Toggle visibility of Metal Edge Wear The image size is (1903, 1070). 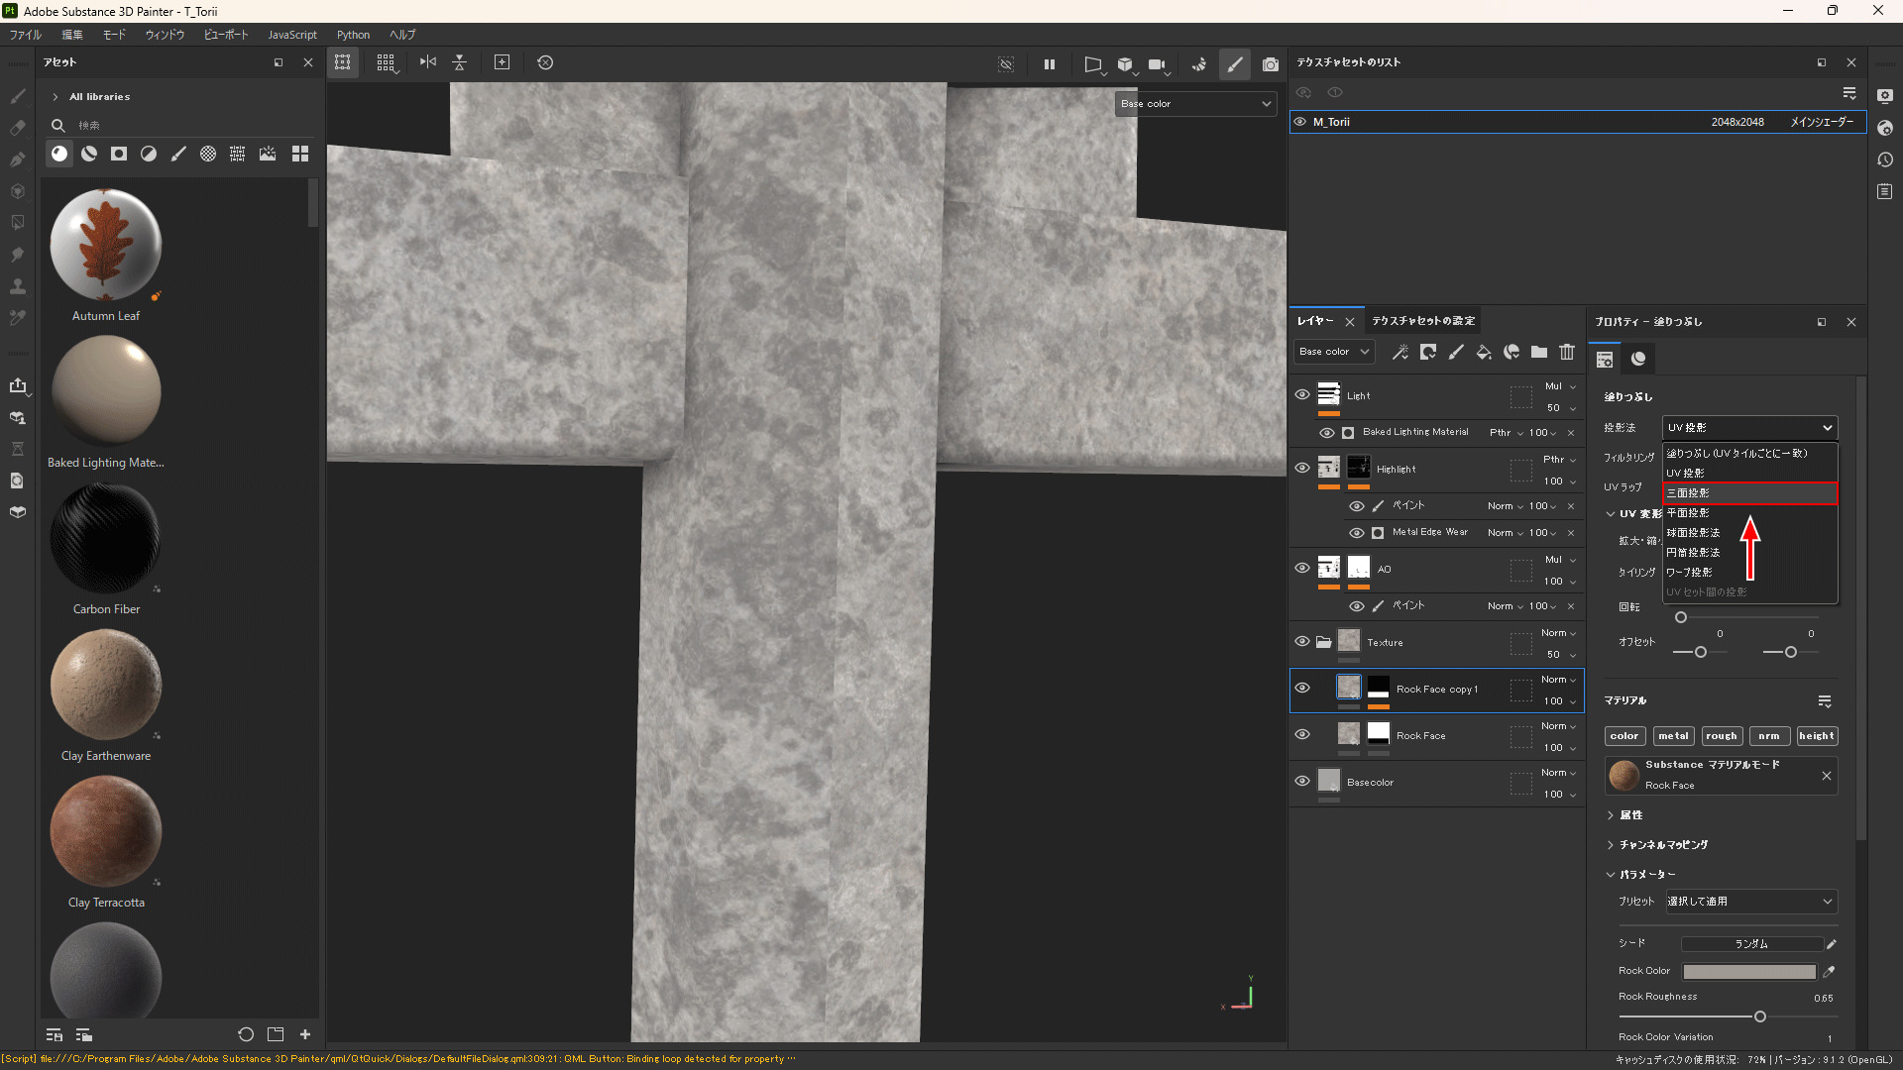1357,532
